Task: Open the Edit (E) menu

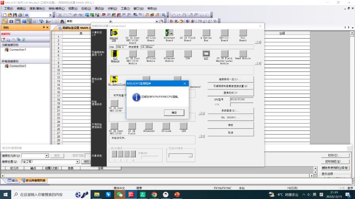Action: click(x=21, y=9)
